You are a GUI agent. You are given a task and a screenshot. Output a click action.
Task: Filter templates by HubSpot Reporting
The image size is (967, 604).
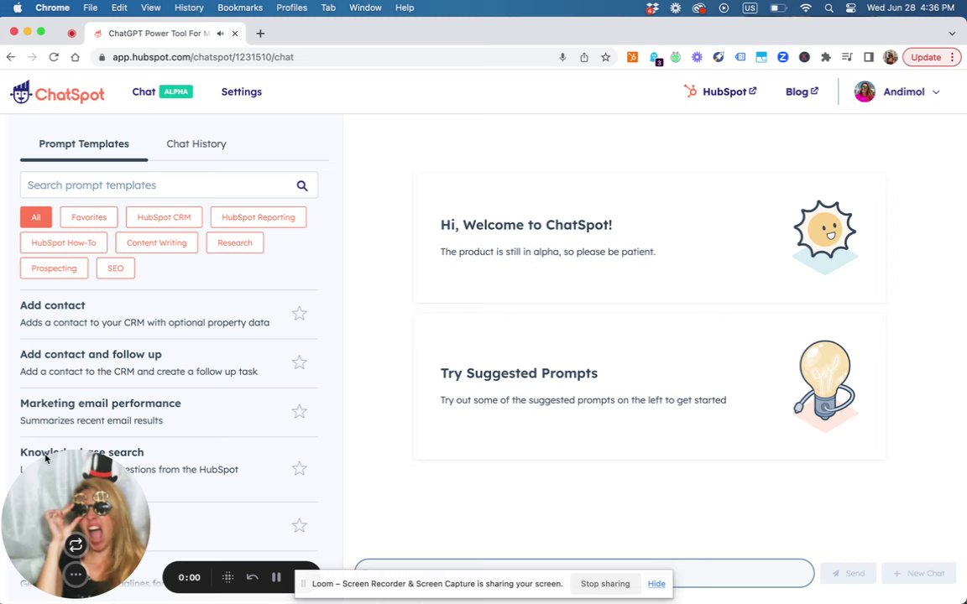(x=259, y=217)
